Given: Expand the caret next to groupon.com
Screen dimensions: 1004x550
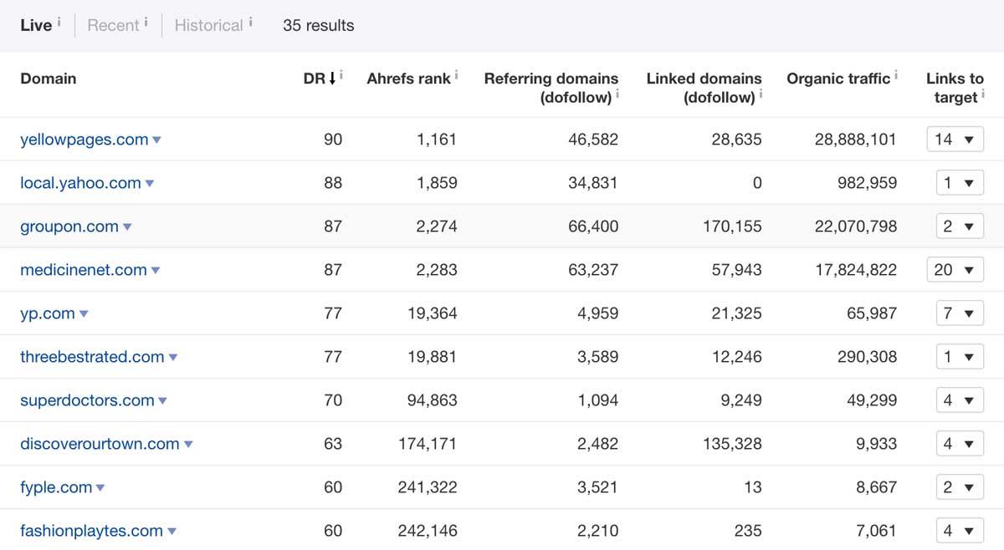Looking at the screenshot, I should coord(127,227).
